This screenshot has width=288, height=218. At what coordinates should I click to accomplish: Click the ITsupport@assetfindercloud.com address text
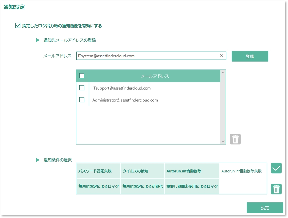tap(121, 88)
